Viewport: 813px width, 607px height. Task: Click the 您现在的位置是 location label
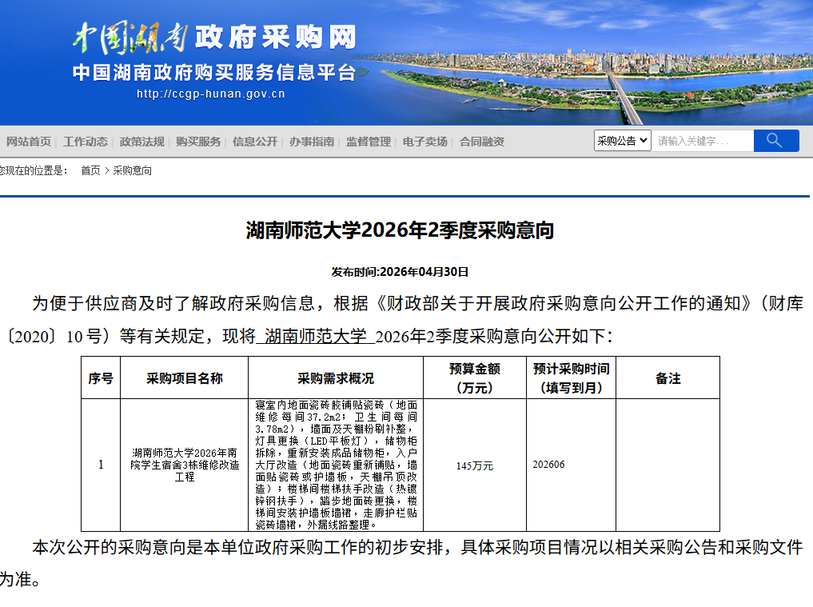pos(33,170)
